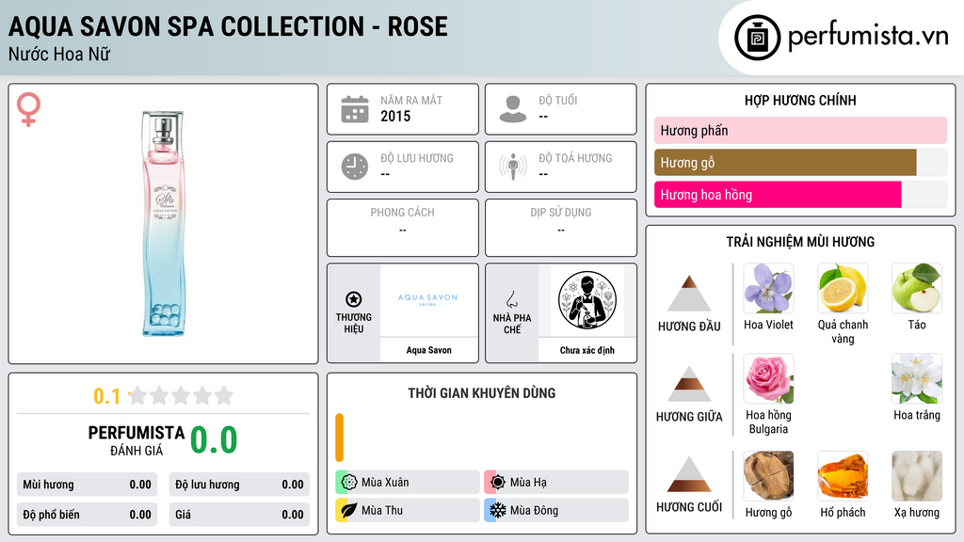The height and width of the screenshot is (542, 964).
Task: Select the Hoa Violet note image
Action: click(x=768, y=288)
